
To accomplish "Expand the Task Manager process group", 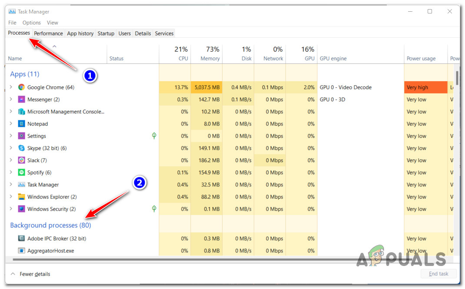I will click(x=11, y=184).
